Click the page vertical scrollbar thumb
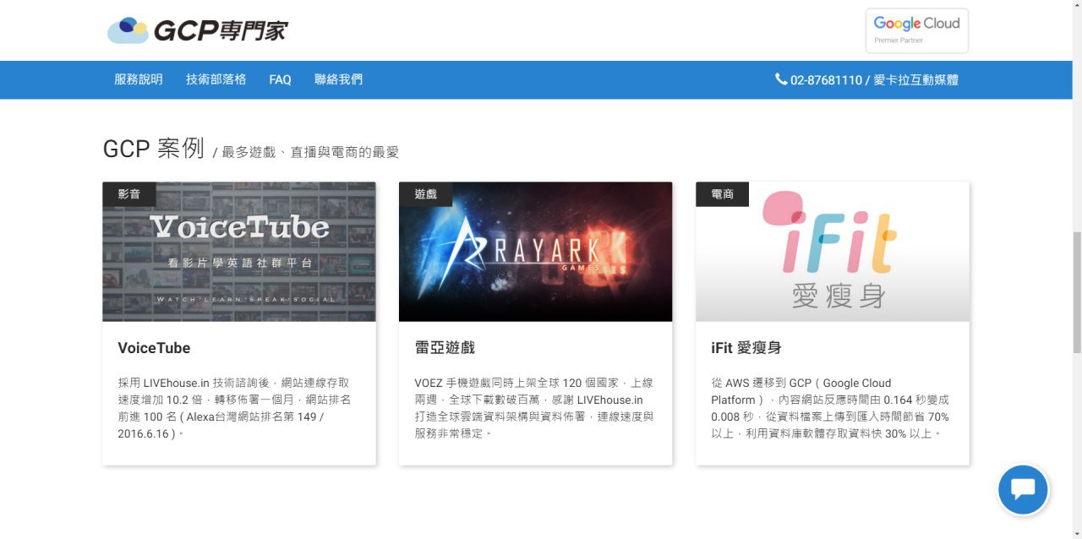This screenshot has height=539, width=1082. [x=1076, y=291]
